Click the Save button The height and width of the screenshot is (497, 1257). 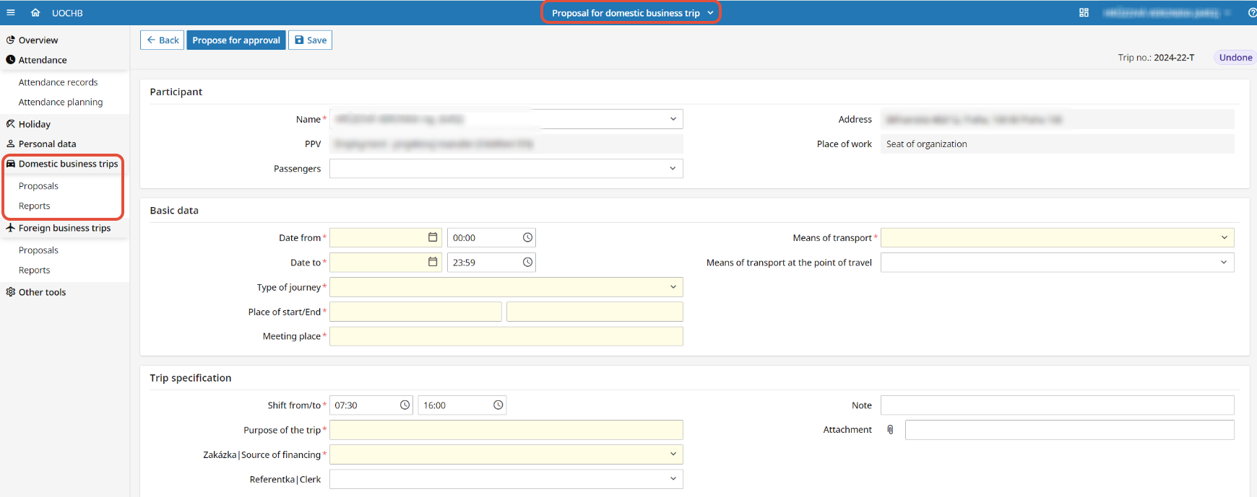[x=310, y=40]
